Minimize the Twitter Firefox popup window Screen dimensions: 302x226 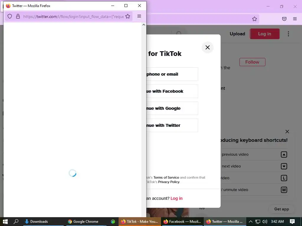(113, 6)
